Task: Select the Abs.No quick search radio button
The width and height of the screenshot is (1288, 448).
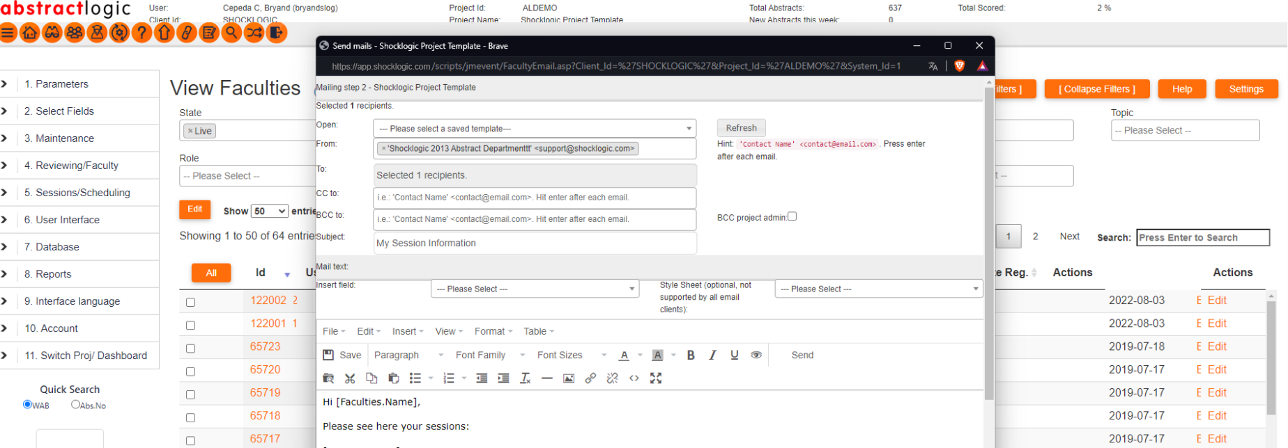Action: [x=75, y=404]
